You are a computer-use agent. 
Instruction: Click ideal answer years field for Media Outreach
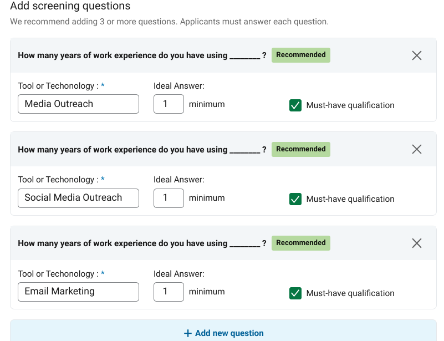pos(169,104)
